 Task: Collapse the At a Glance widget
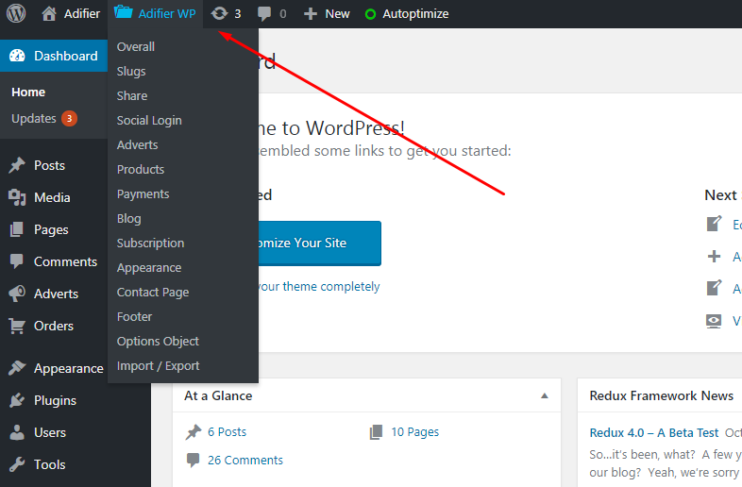point(545,395)
